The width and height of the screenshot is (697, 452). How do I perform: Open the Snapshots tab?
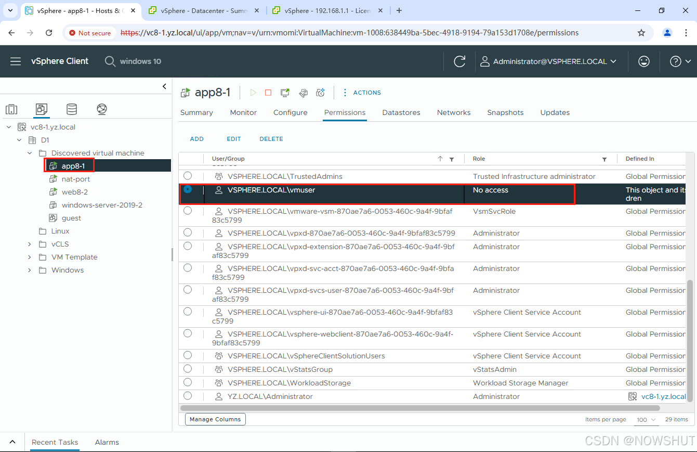(x=505, y=112)
